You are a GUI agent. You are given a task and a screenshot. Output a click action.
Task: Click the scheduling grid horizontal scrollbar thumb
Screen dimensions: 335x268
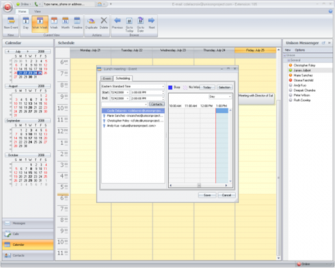[199, 186]
